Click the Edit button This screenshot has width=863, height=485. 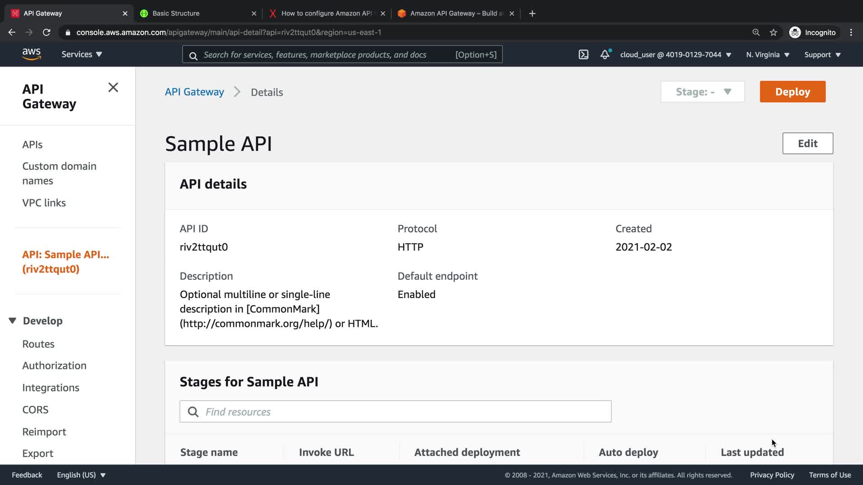[x=807, y=143]
